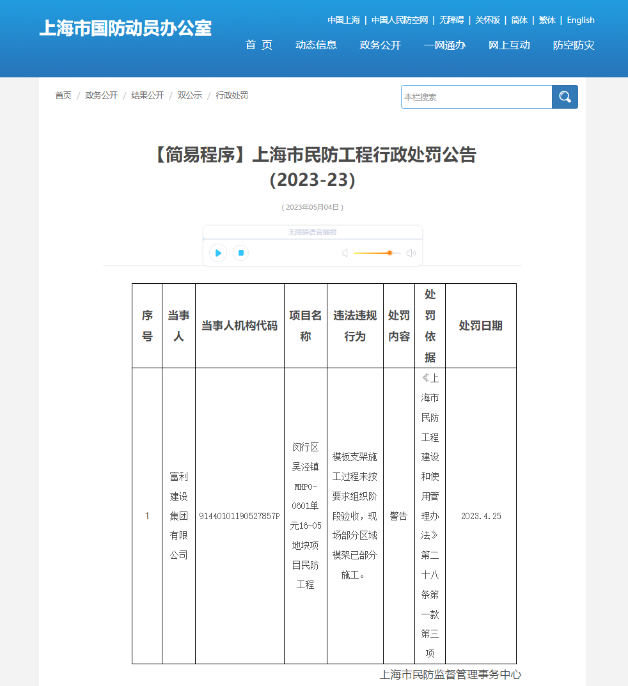
Task: Click the publish date 2023年05月04日
Action: point(313,207)
